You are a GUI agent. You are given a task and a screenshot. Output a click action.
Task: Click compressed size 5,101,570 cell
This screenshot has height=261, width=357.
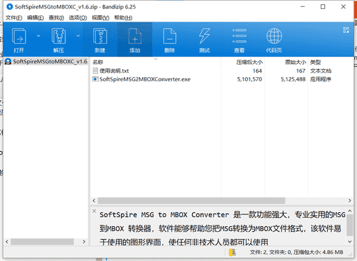coord(249,79)
